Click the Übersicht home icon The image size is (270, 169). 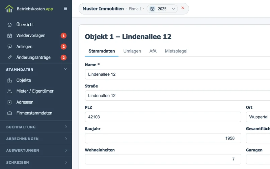pyautogui.click(x=10, y=25)
